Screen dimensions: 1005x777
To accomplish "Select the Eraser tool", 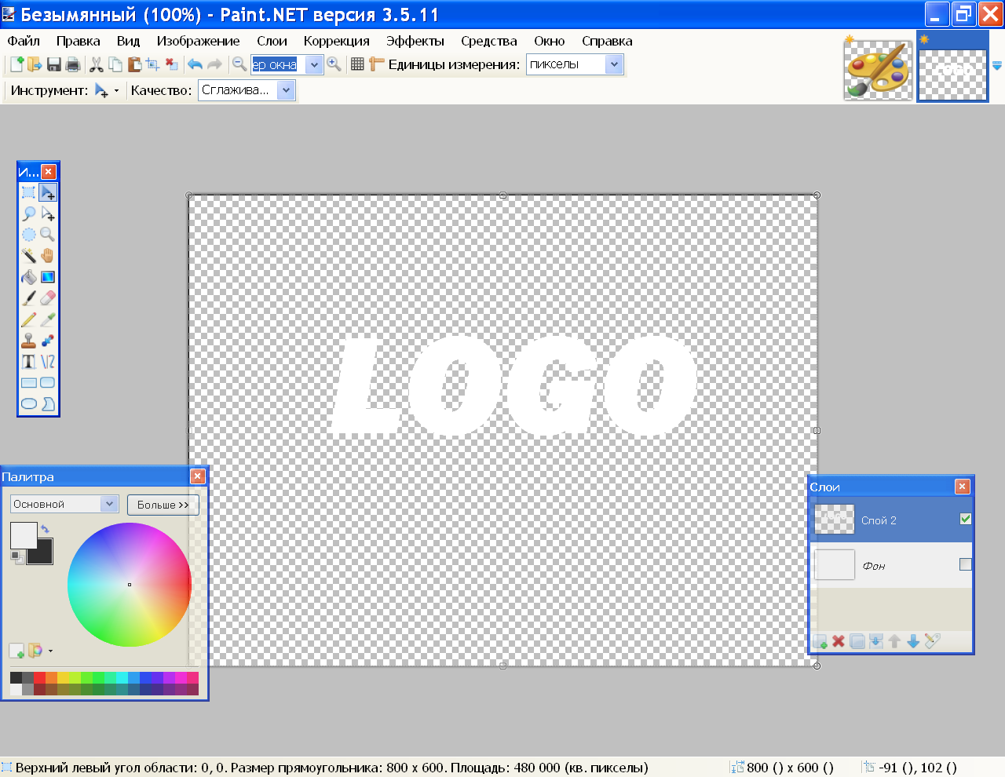I will pos(48,298).
